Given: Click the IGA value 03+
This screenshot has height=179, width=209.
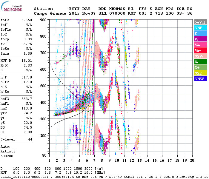Looking at the screenshot, I should (180, 13).
